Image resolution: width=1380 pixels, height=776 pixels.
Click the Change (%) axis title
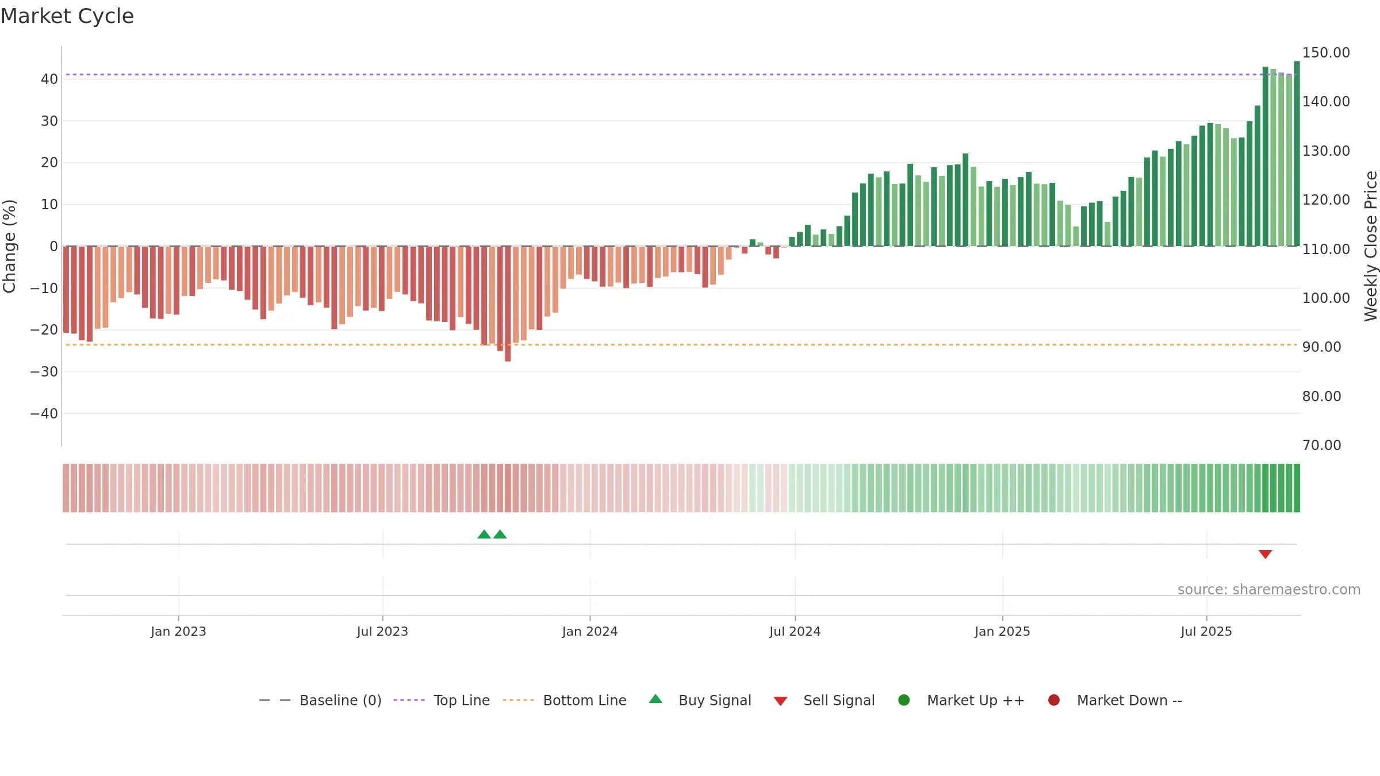pos(9,246)
